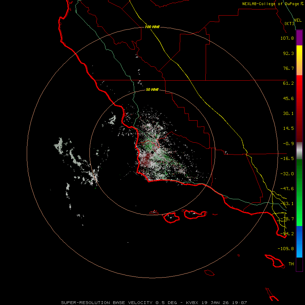Image resolution: width=305 pixels, height=305 pixels.
Task: Select the 14.5 scale value
Action: [288, 128]
